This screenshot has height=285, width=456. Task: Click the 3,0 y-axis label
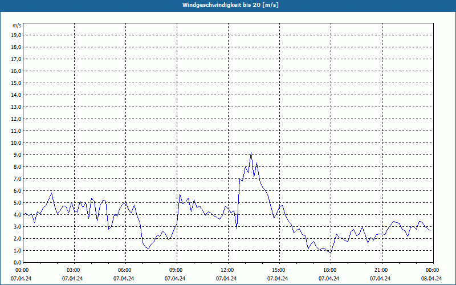click(17, 226)
